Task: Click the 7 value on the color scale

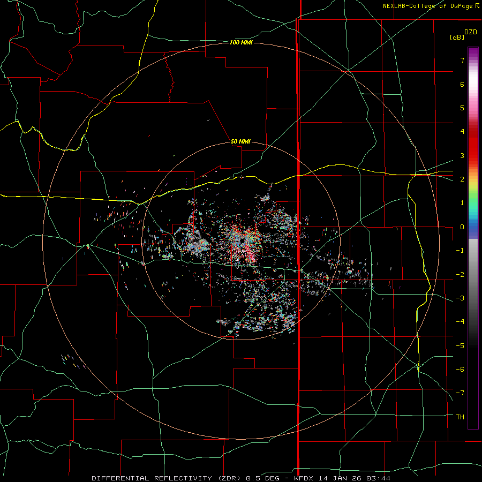Action: 462,60
